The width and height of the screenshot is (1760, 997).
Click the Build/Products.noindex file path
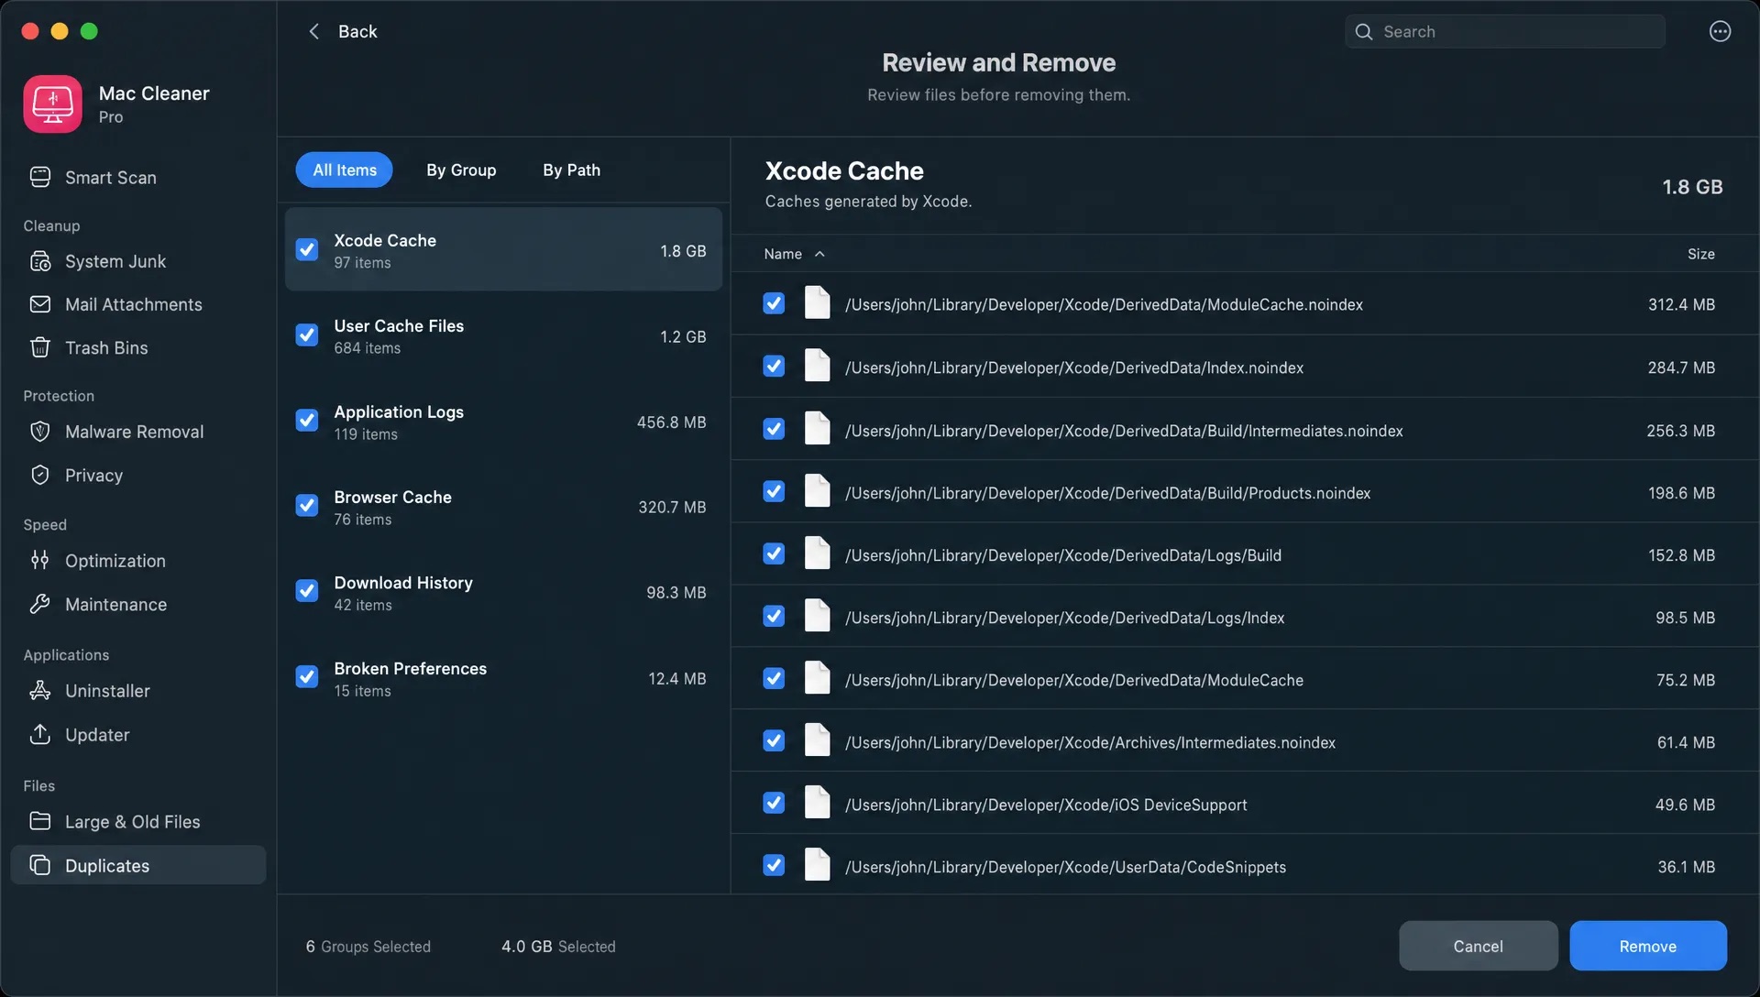(x=1107, y=493)
